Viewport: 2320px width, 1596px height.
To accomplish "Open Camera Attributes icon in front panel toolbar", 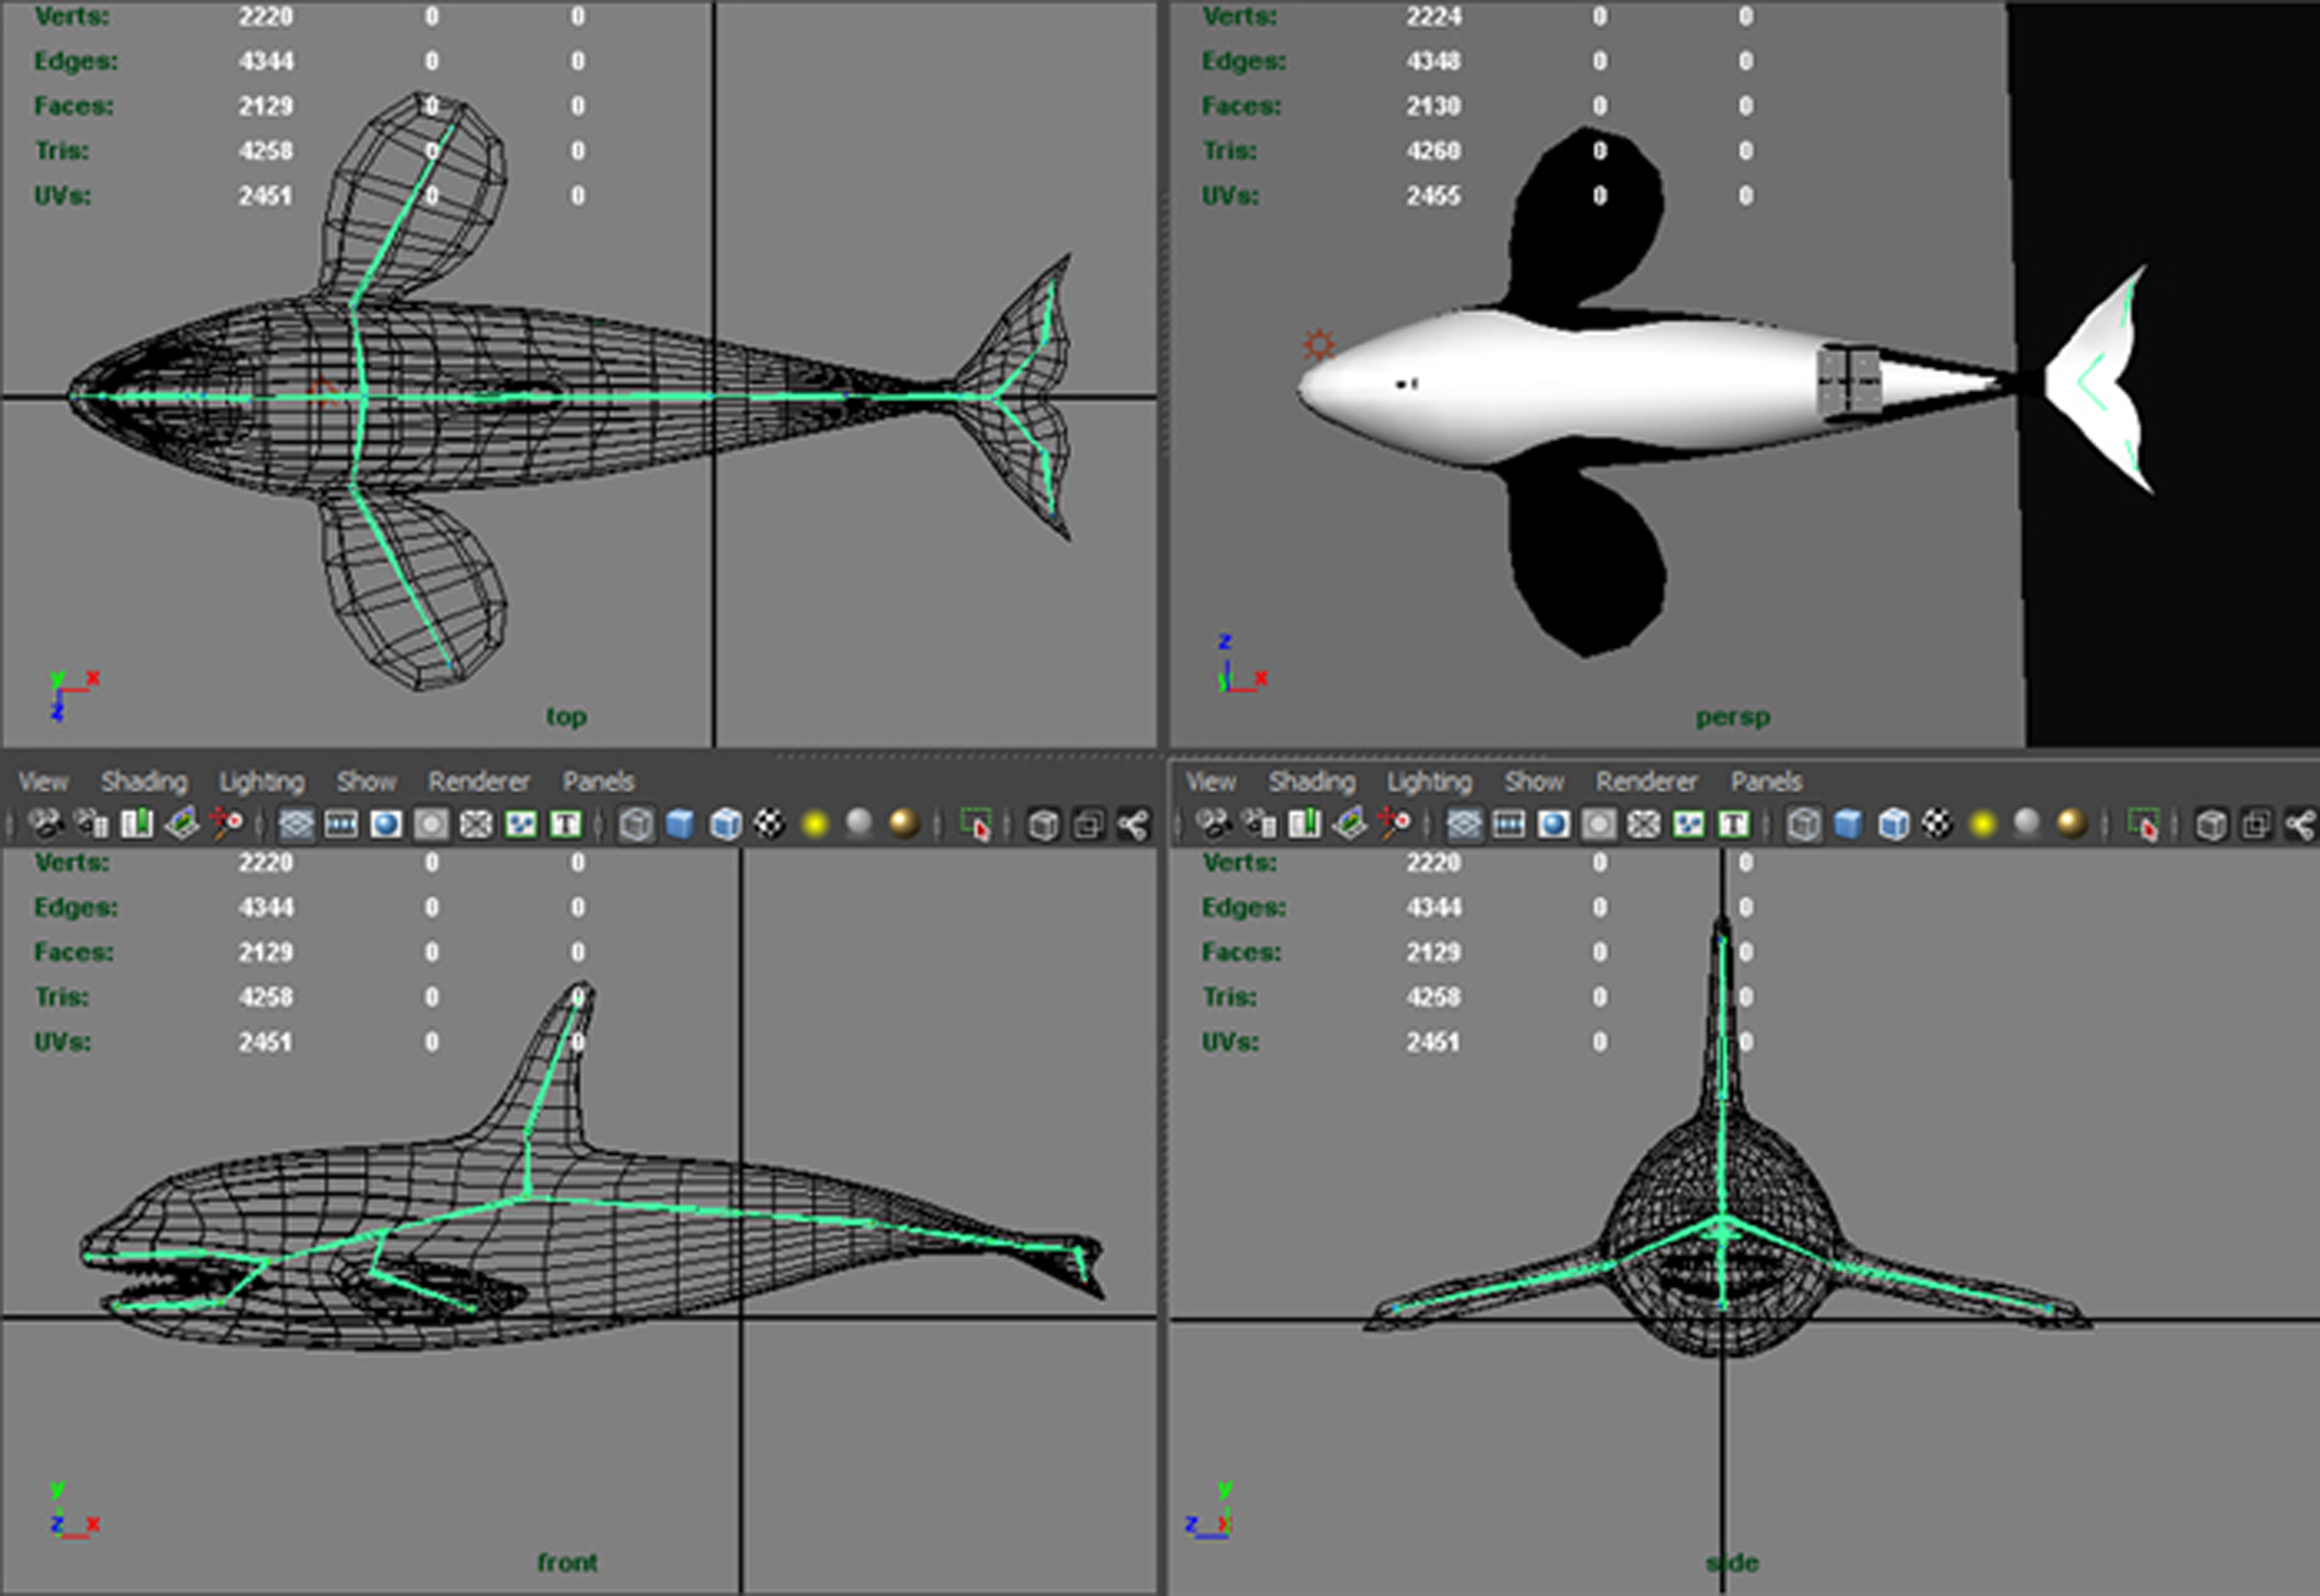I will click(x=92, y=825).
